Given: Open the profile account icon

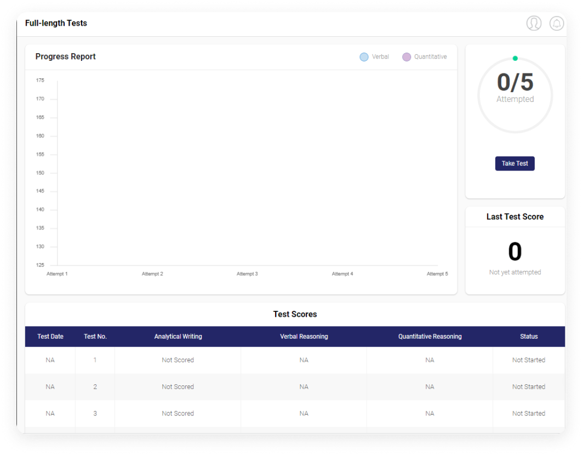Looking at the screenshot, I should (x=534, y=23).
